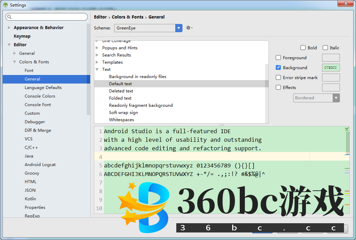Select the 'Default text' item
356x240 pixels.
click(x=120, y=84)
